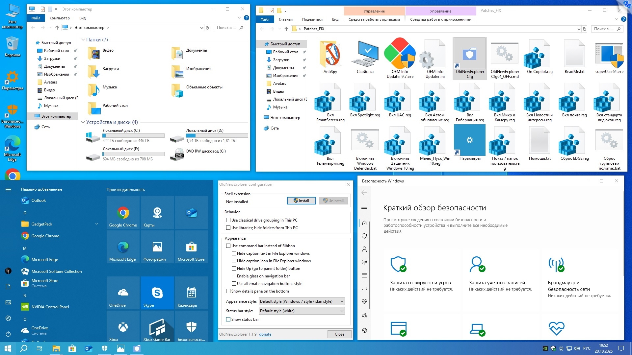Open the AntiSpy file icon

point(330,54)
